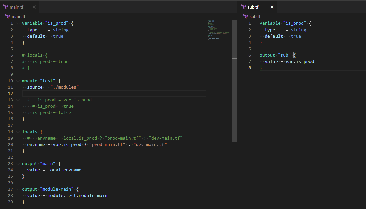Click 'default = true' in sub.tf
This screenshot has width=366, height=209.
[283, 36]
